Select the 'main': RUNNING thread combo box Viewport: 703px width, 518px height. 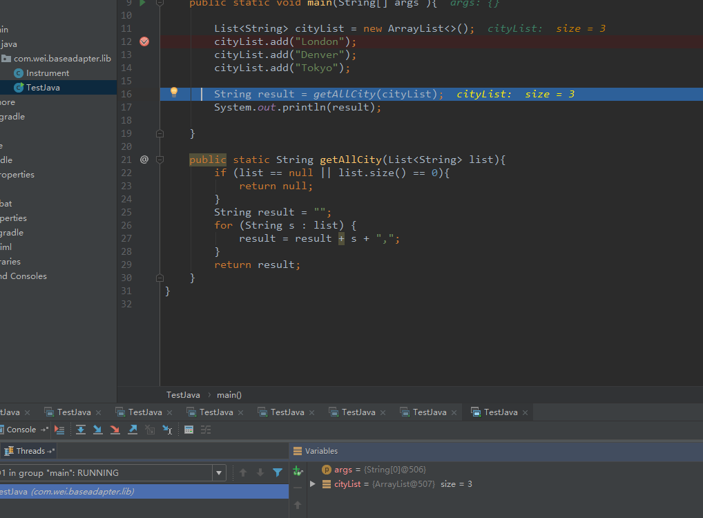click(x=112, y=472)
